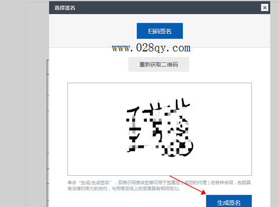Click the disclaimer line starting with 单击

159,182
